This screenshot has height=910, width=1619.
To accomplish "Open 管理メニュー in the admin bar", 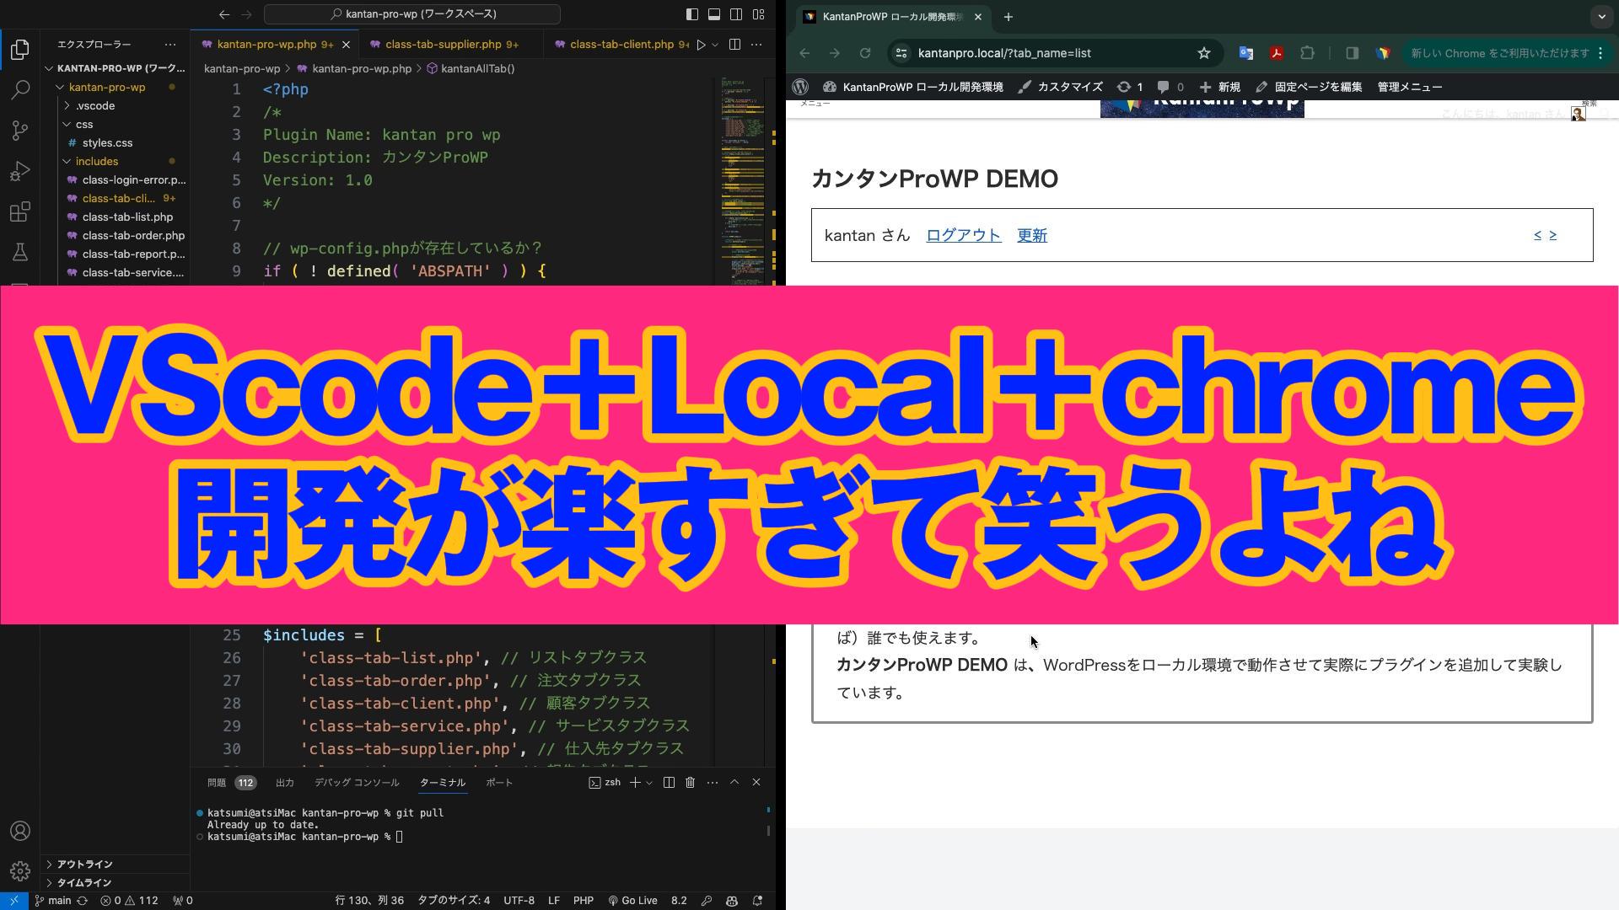I will point(1410,87).
